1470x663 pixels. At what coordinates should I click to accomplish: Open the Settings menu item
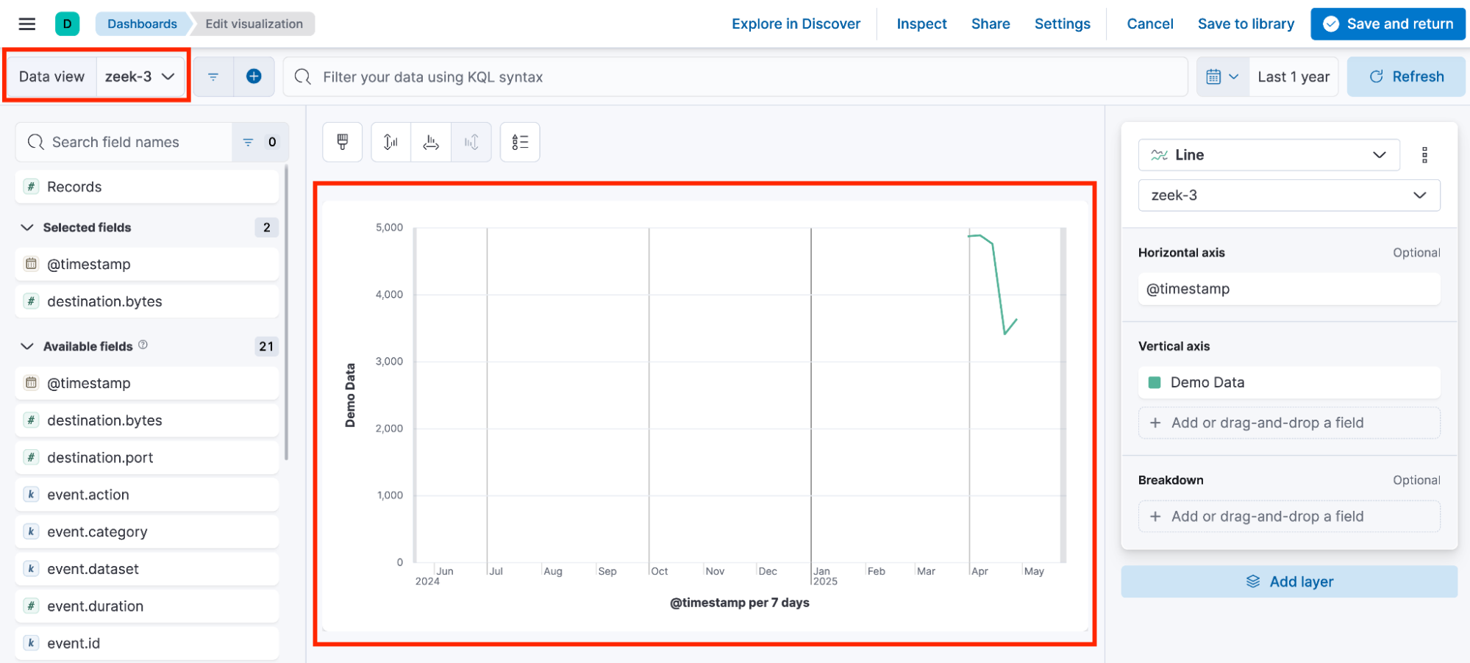coord(1062,24)
